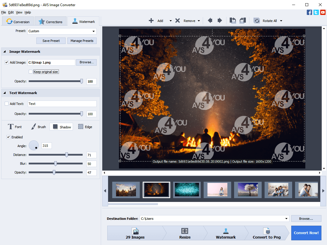Viewport: 327px width, 245px height.
Task: Open the Edit menu
Action: point(11,12)
